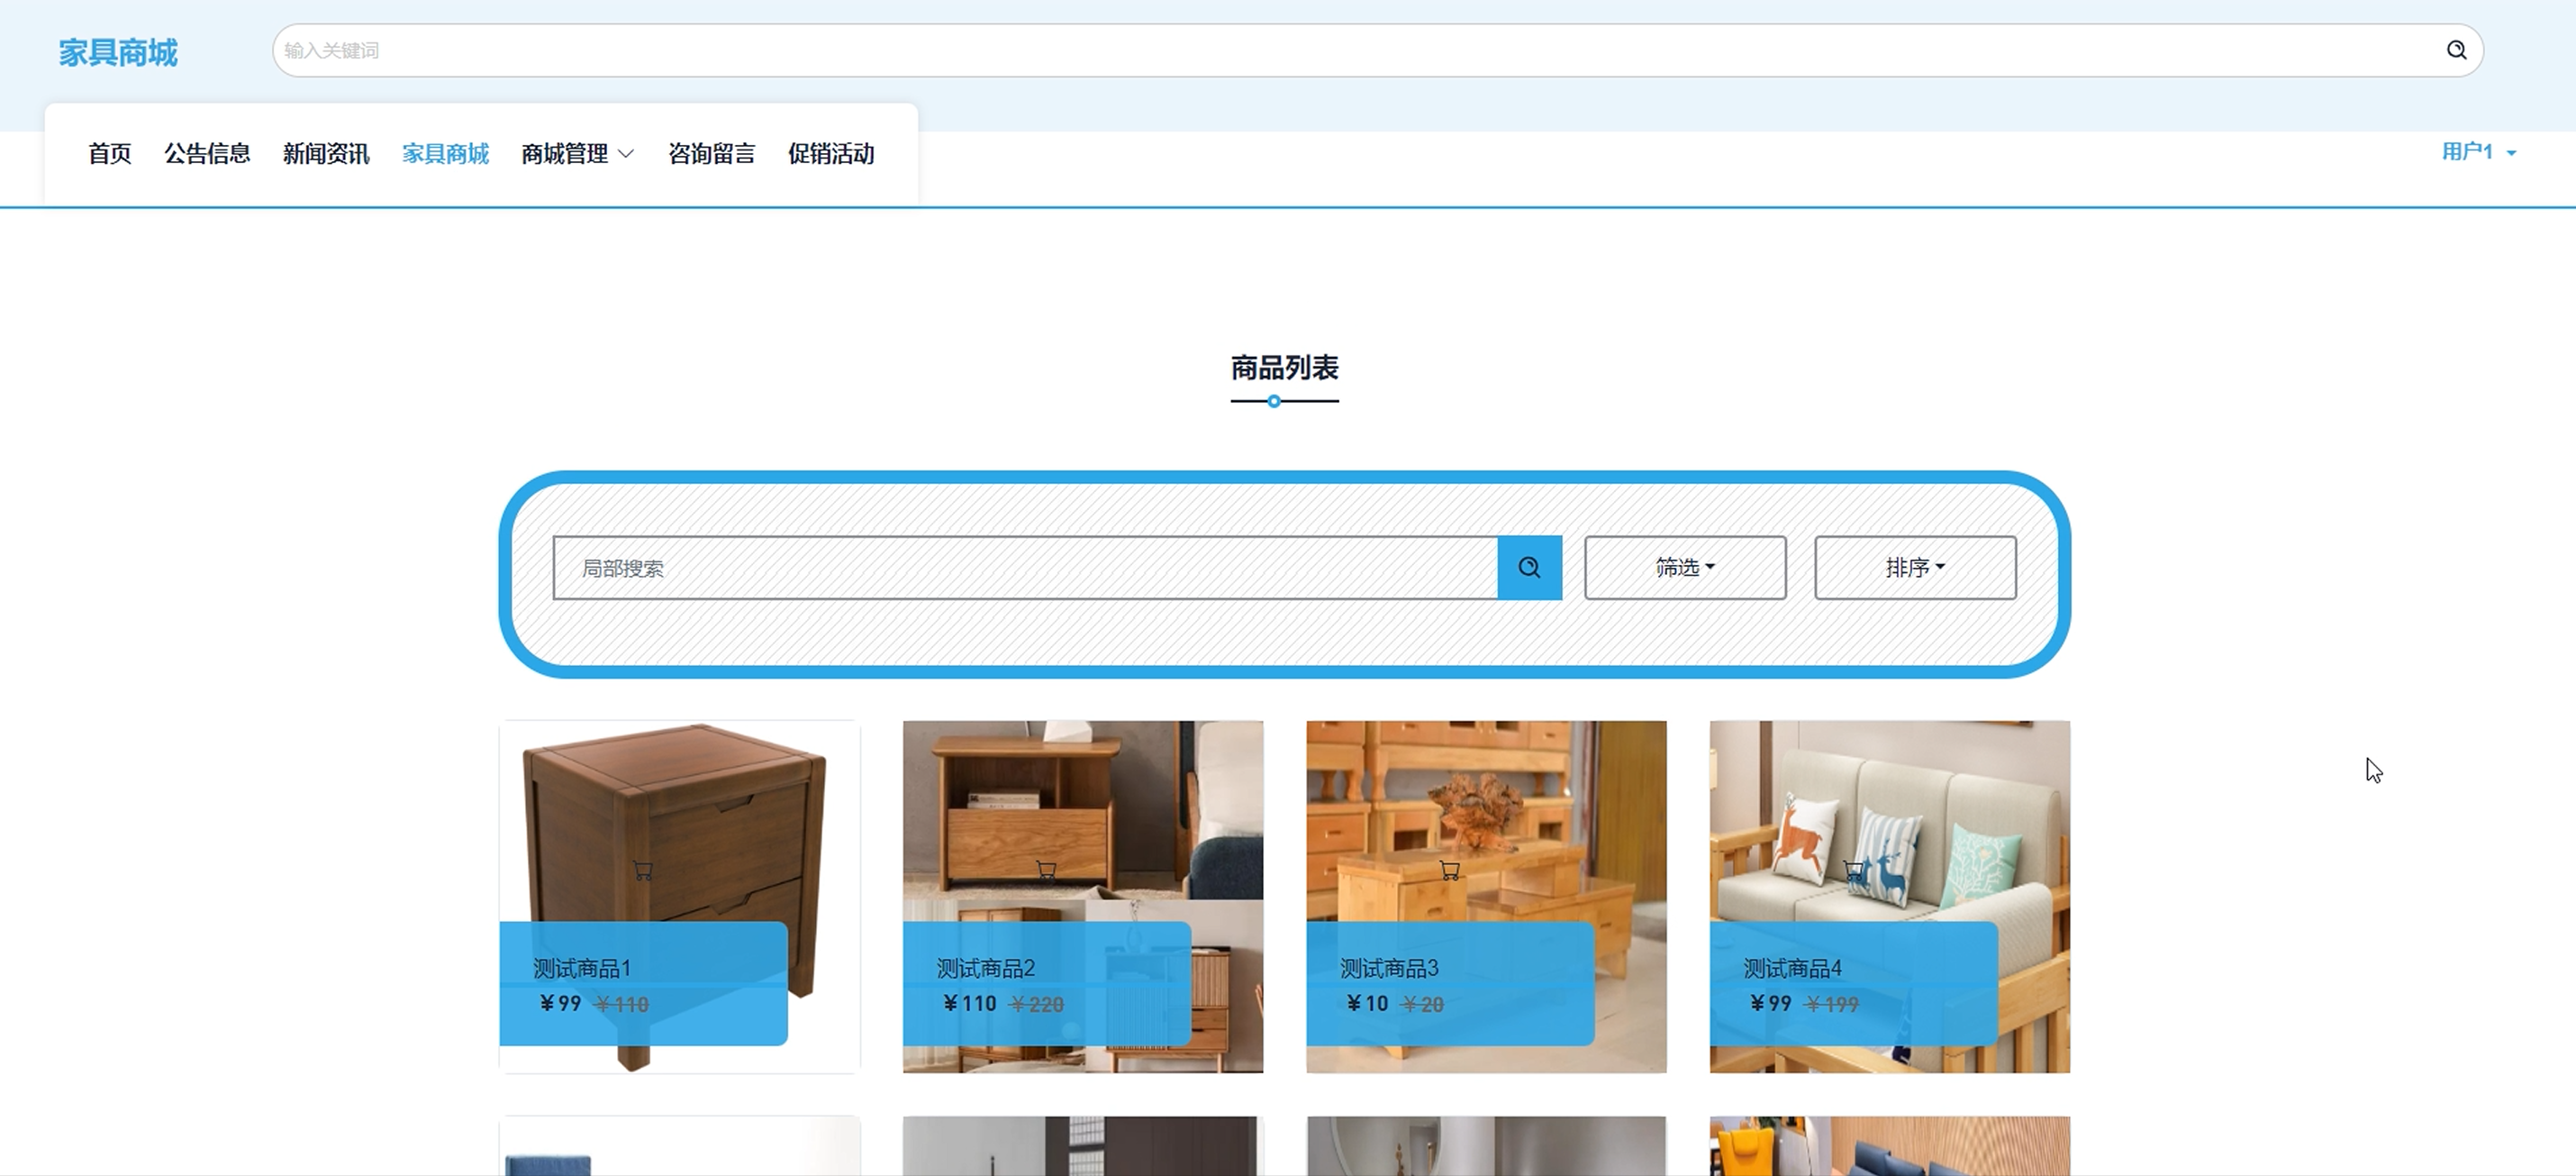Click into the 局部搜索 input box
The image size is (2576, 1176).
pyautogui.click(x=1025, y=568)
